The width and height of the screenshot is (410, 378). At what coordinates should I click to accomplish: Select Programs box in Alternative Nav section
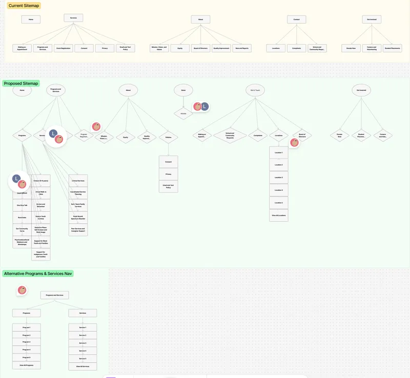pyautogui.click(x=27, y=313)
